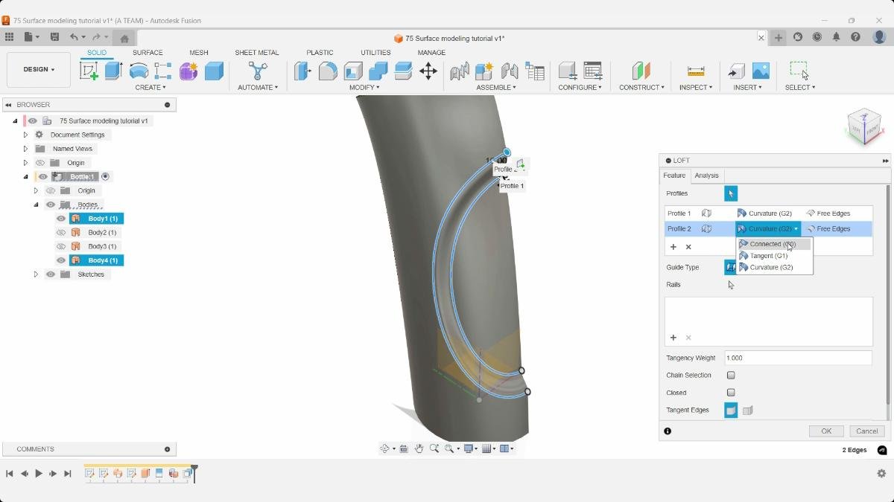The image size is (894, 502).
Task: Click Cancel in the Loft dialog
Action: [867, 431]
